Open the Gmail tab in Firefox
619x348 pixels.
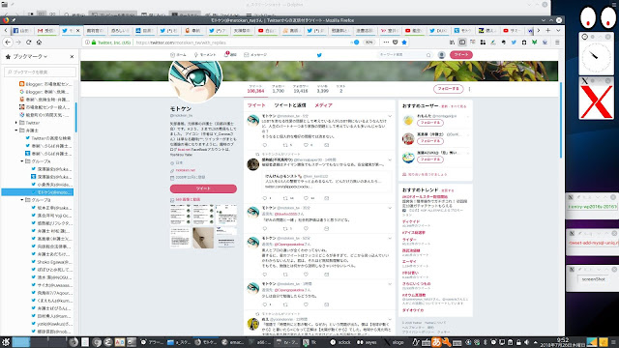(46, 30)
